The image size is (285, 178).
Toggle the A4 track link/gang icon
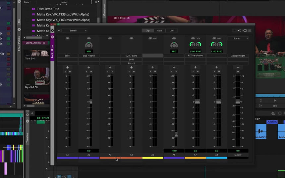[x=132, y=38]
